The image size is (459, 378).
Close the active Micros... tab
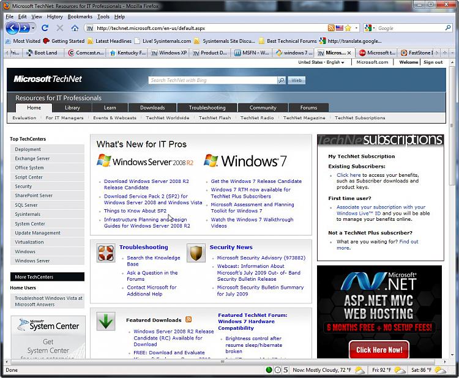pyautogui.click(x=349, y=53)
